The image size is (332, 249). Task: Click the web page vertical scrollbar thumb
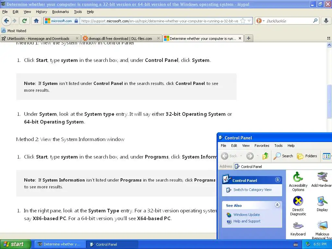[329, 101]
